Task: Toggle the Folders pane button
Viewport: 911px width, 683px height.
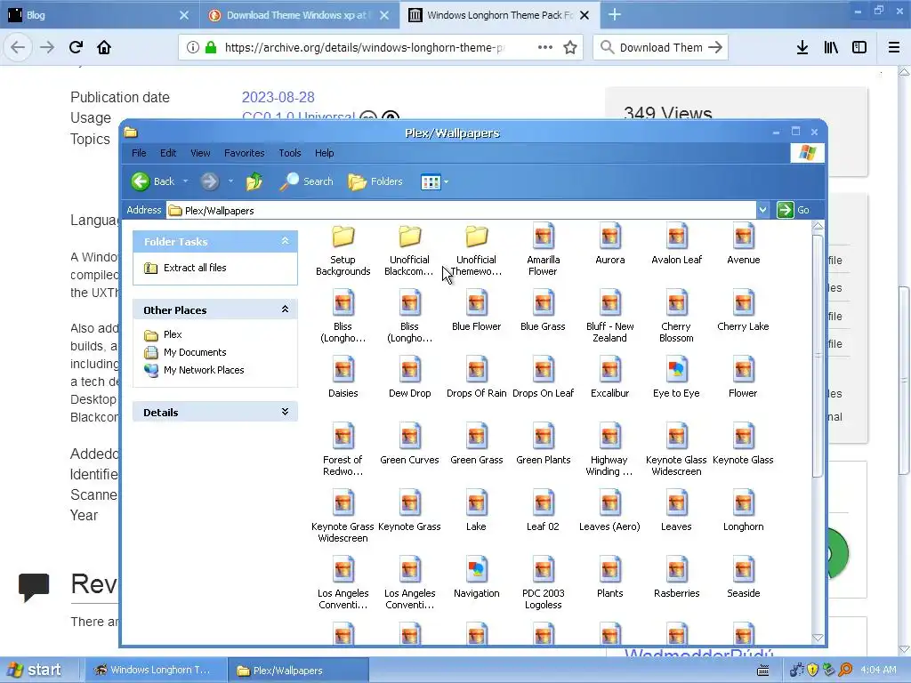Action: (x=375, y=181)
